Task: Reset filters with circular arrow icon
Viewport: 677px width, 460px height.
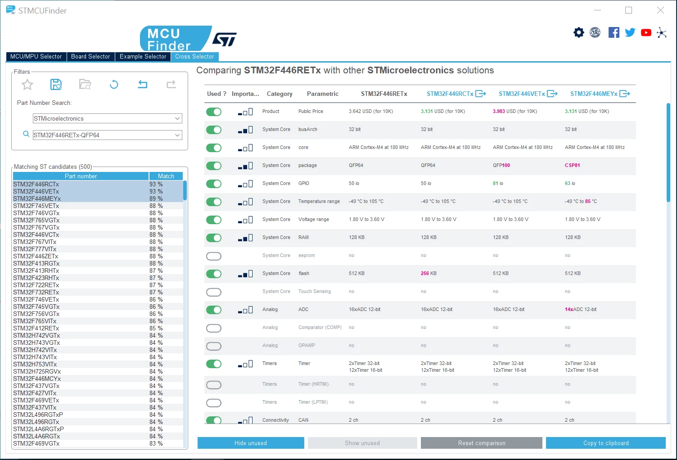Action: tap(114, 84)
